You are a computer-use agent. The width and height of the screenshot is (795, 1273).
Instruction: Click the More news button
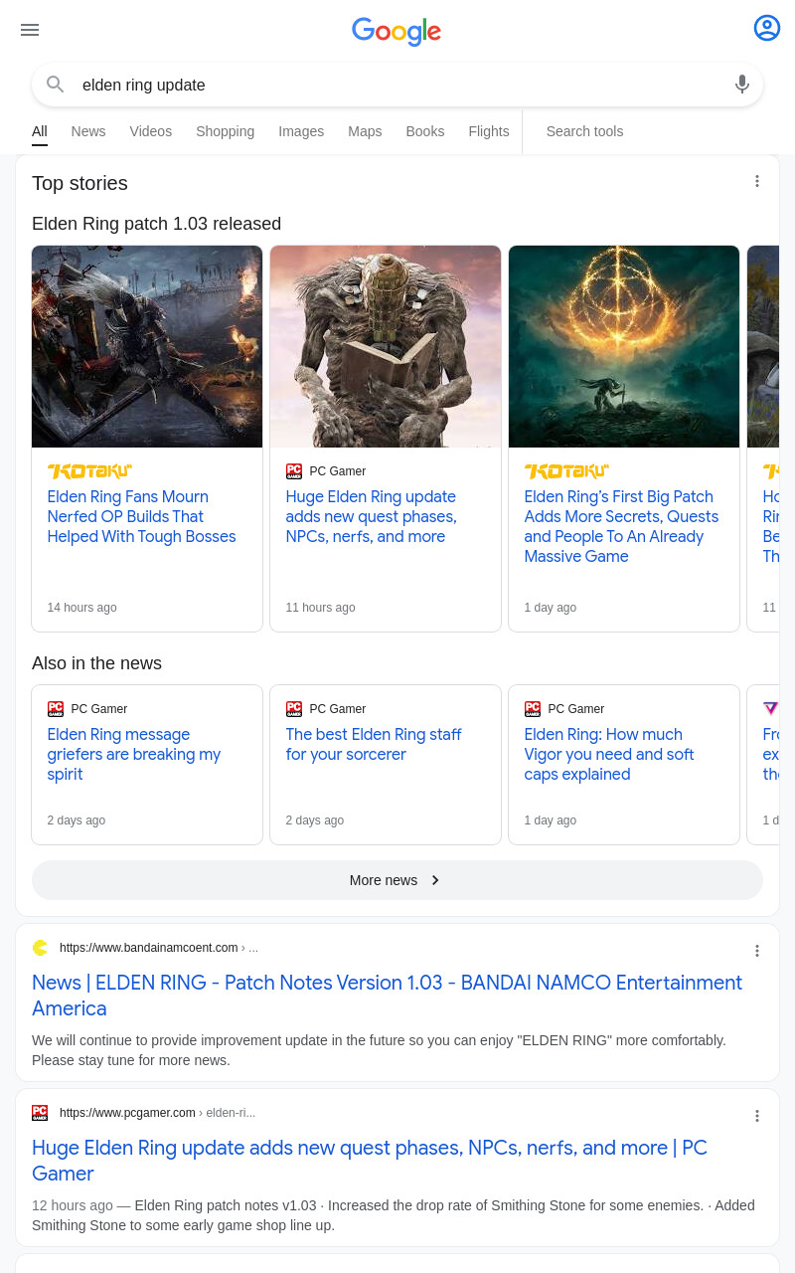(397, 880)
